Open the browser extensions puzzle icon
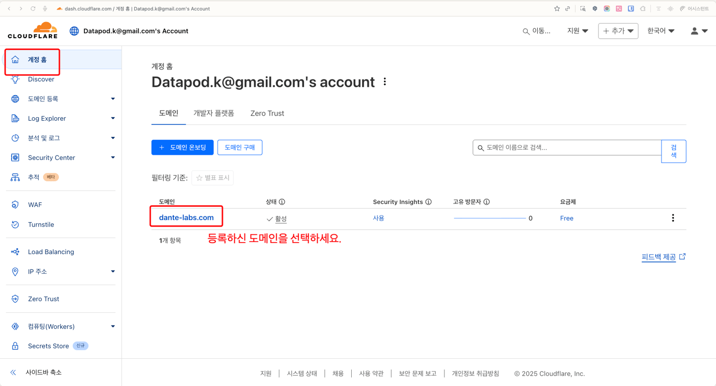This screenshot has height=386, width=716. [x=643, y=9]
